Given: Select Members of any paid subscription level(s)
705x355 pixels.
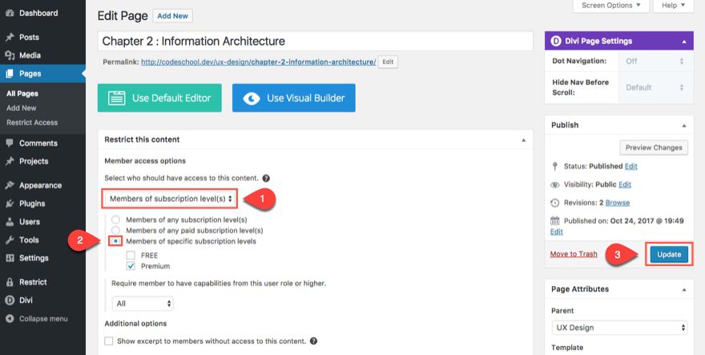Looking at the screenshot, I should point(116,231).
